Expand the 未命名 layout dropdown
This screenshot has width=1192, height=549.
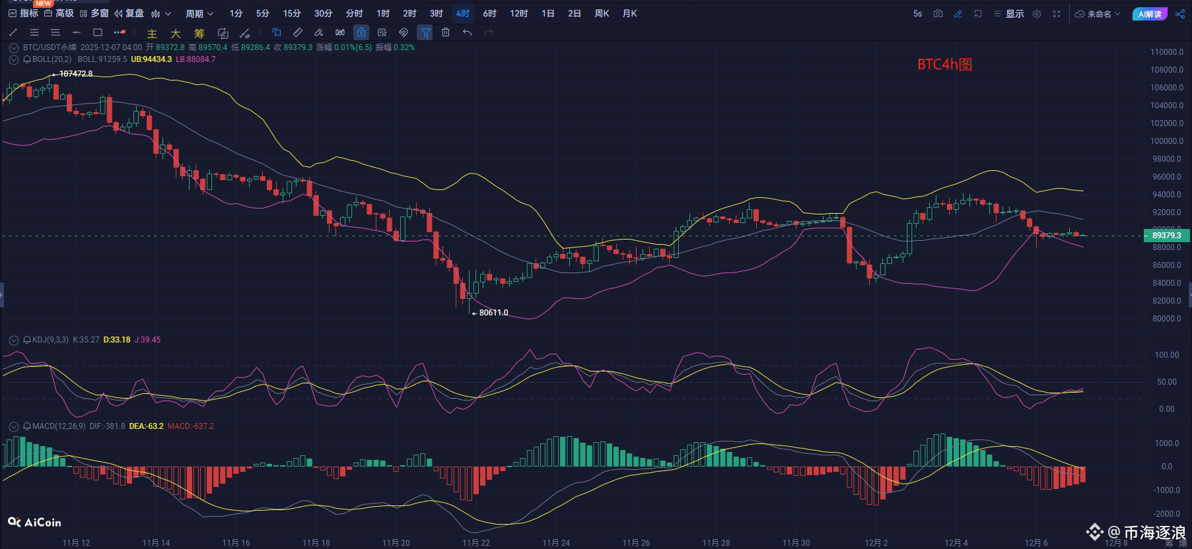point(1098,14)
